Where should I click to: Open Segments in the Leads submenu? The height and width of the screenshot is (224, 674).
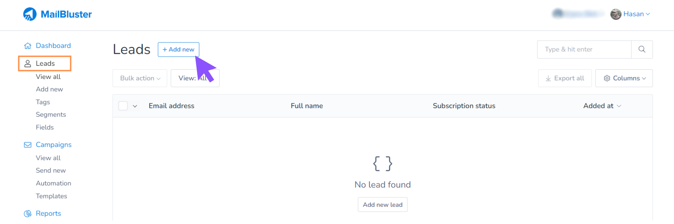51,114
